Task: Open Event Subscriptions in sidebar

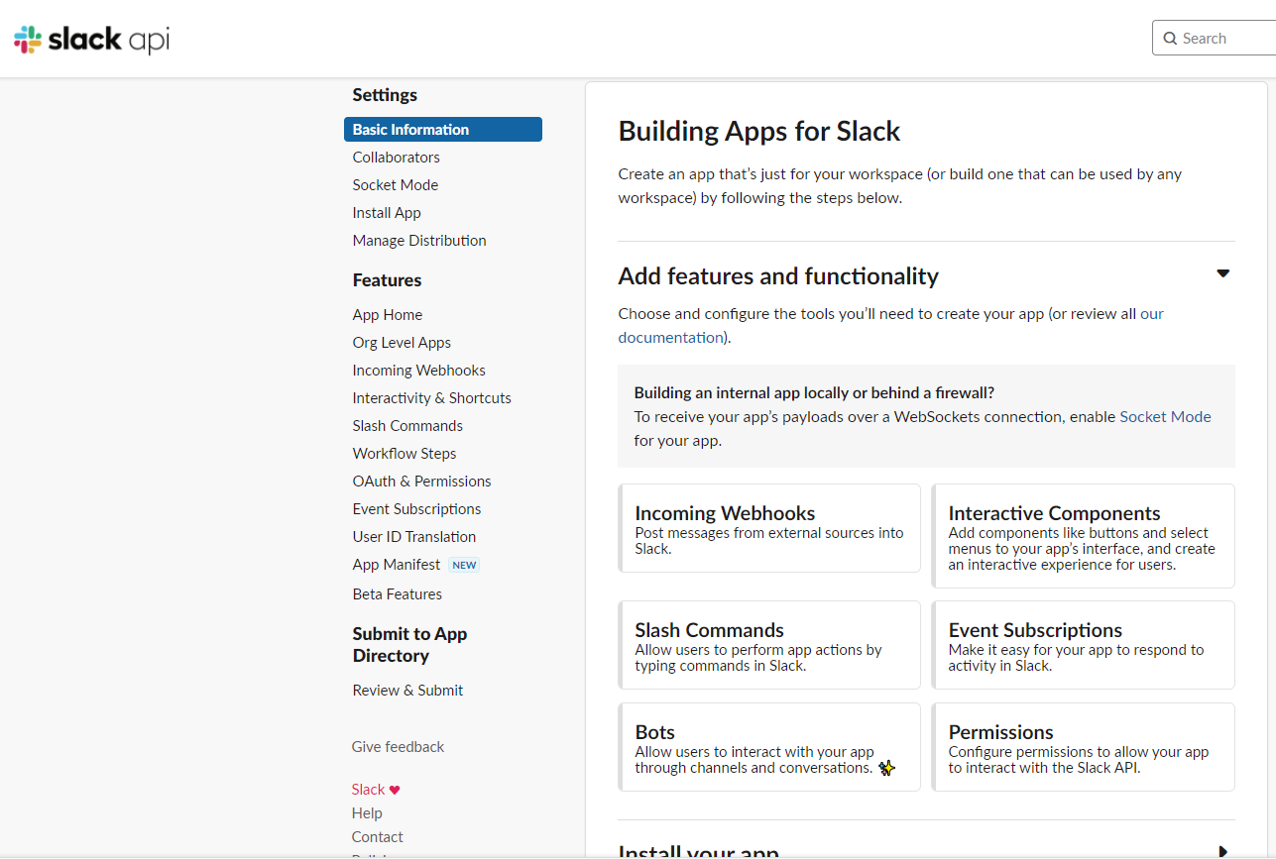Action: pos(416,509)
